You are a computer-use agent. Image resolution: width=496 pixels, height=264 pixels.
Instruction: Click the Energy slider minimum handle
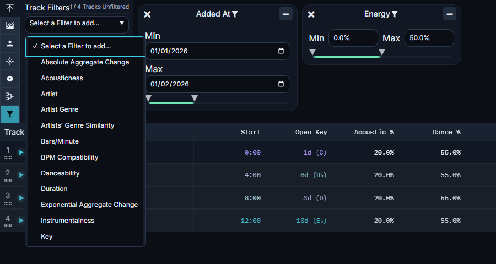tap(312, 52)
